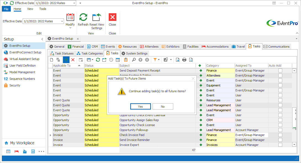Toggle Auto Add checkbox for Resources row
This screenshot has height=163, width=301.
pyautogui.click(x=280, y=100)
